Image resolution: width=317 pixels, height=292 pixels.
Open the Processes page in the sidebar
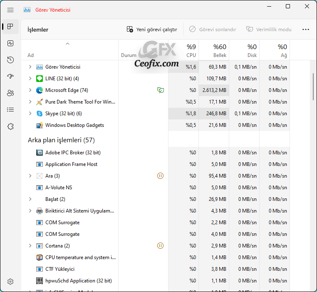tap(10, 27)
